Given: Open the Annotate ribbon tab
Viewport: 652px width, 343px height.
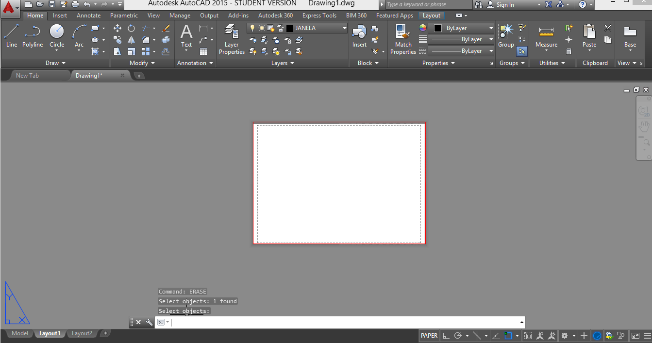Looking at the screenshot, I should click(x=88, y=16).
